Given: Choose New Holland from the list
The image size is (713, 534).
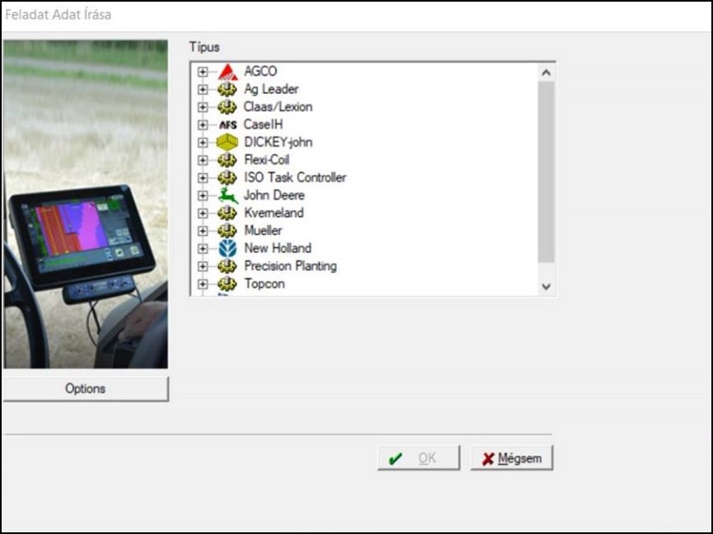Looking at the screenshot, I should (x=278, y=249).
